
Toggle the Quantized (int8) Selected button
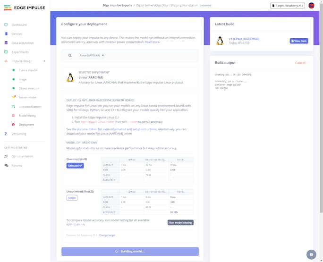75,166
